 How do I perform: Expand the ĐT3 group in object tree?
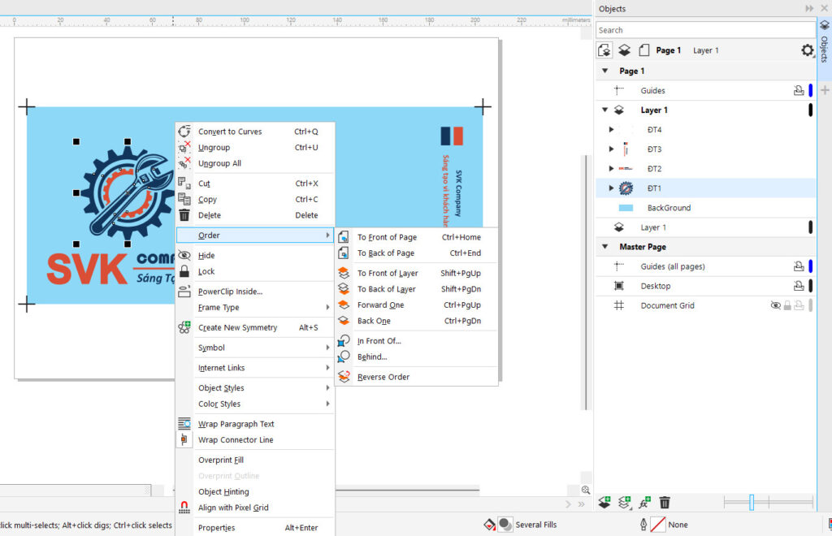pos(611,149)
